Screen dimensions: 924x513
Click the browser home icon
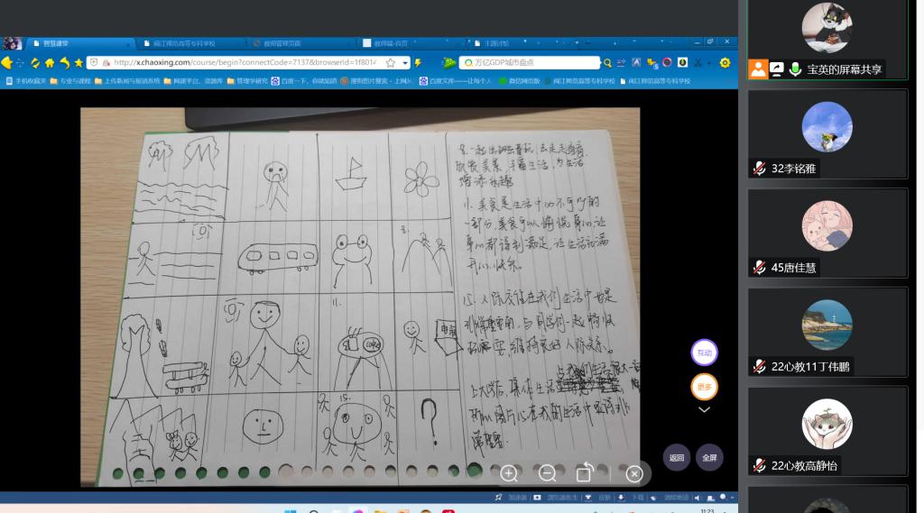click(50, 62)
